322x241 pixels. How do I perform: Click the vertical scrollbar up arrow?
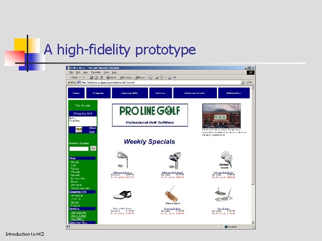click(253, 88)
